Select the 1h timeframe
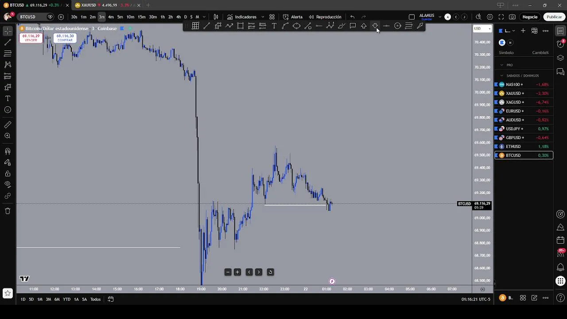Image resolution: width=567 pixels, height=319 pixels. 163,17
